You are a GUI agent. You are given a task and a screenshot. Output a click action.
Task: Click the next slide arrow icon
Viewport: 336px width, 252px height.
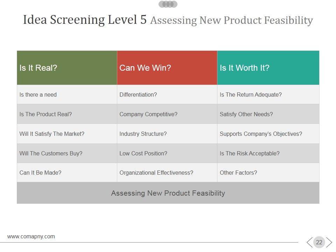(329, 242)
